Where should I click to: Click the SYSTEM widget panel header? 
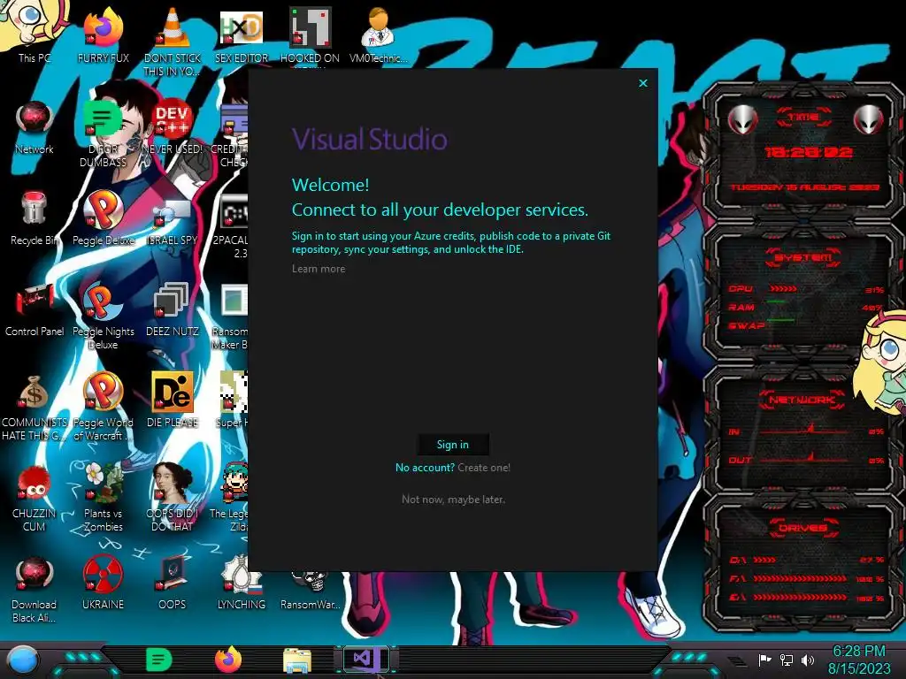[803, 257]
